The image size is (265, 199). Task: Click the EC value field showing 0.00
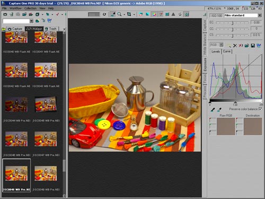tap(257, 22)
